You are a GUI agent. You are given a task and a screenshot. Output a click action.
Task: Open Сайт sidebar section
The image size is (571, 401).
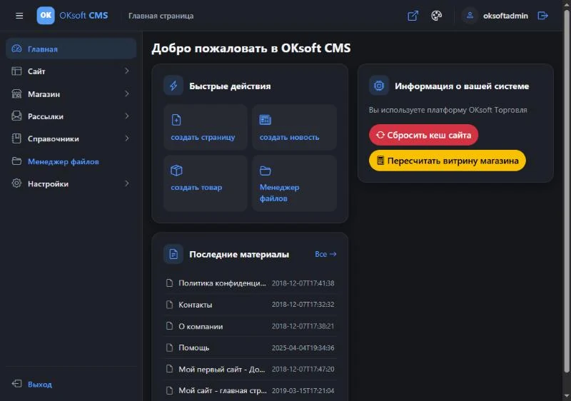(x=71, y=71)
